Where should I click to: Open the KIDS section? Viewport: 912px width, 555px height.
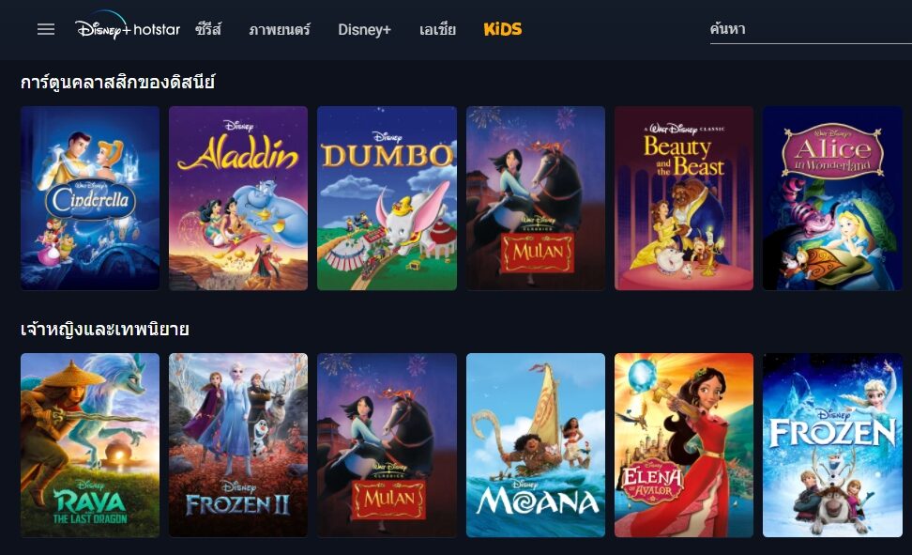(x=503, y=29)
